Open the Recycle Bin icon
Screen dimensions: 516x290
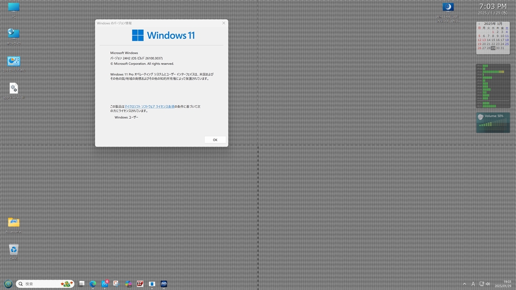(14, 252)
